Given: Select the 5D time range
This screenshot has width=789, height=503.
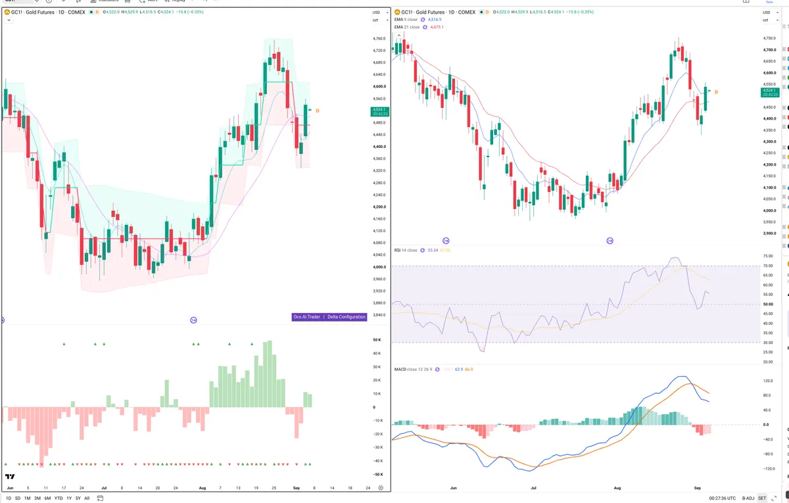Looking at the screenshot, I should (x=18, y=498).
